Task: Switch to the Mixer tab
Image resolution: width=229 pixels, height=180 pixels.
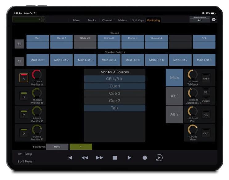Action: click(x=76, y=20)
